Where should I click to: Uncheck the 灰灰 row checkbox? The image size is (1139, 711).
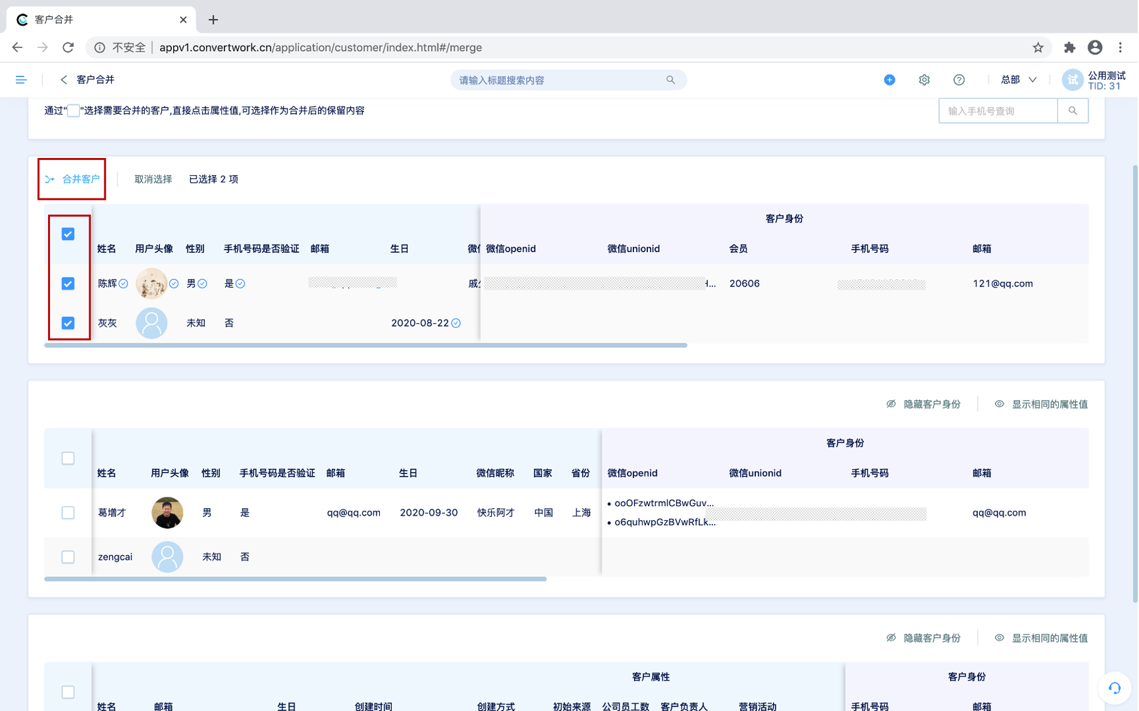pos(68,324)
